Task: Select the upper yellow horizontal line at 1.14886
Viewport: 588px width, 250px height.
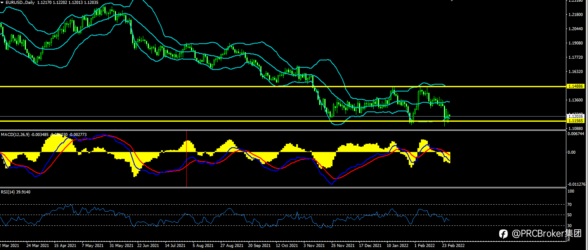Action: [282, 87]
